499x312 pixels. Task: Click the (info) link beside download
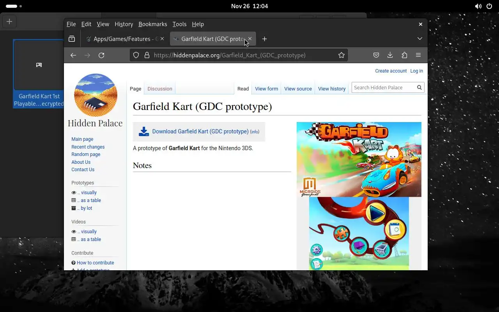[255, 132]
